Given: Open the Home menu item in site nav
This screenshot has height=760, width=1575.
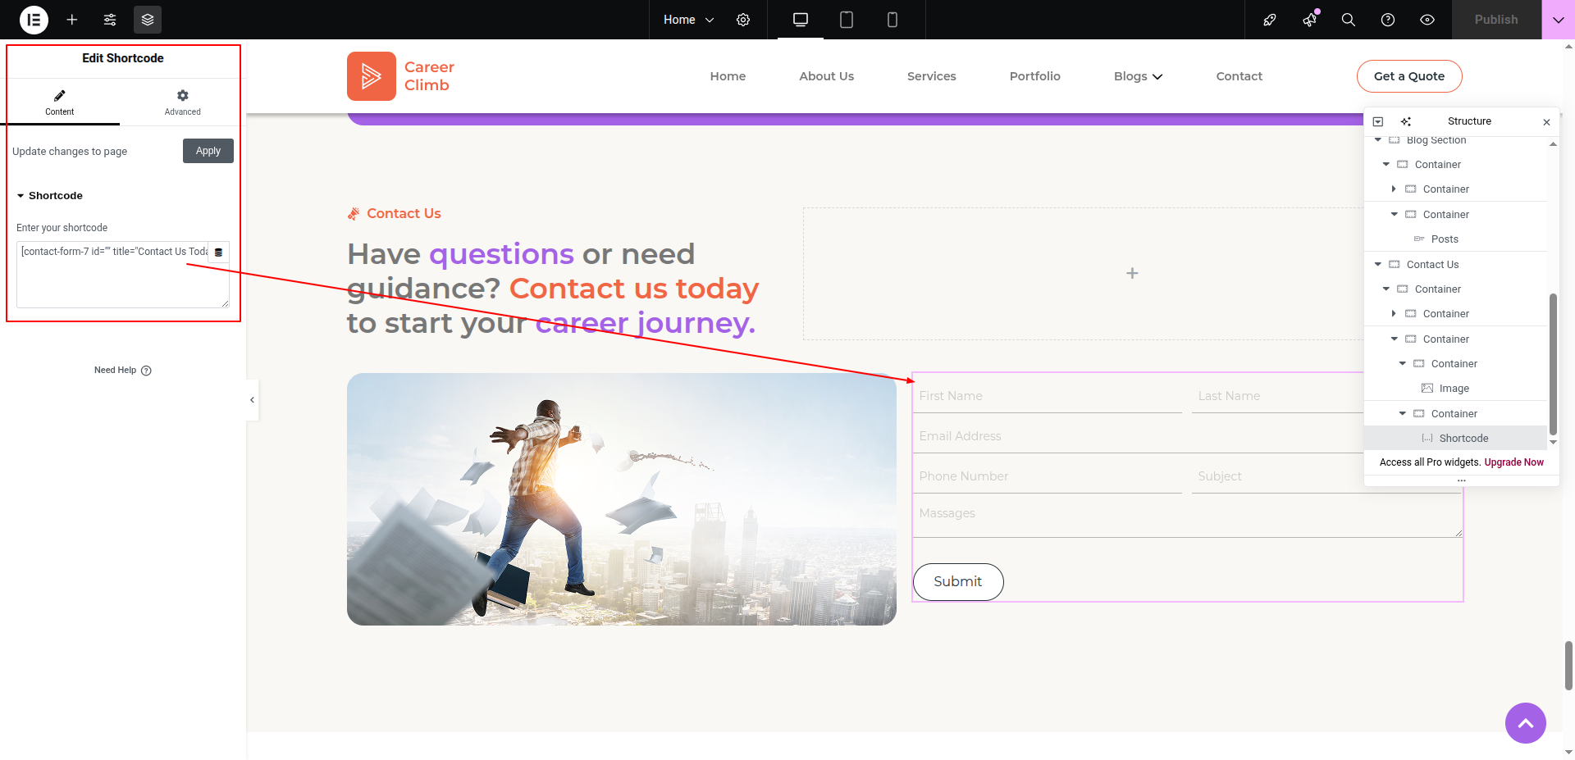Looking at the screenshot, I should click(x=728, y=76).
